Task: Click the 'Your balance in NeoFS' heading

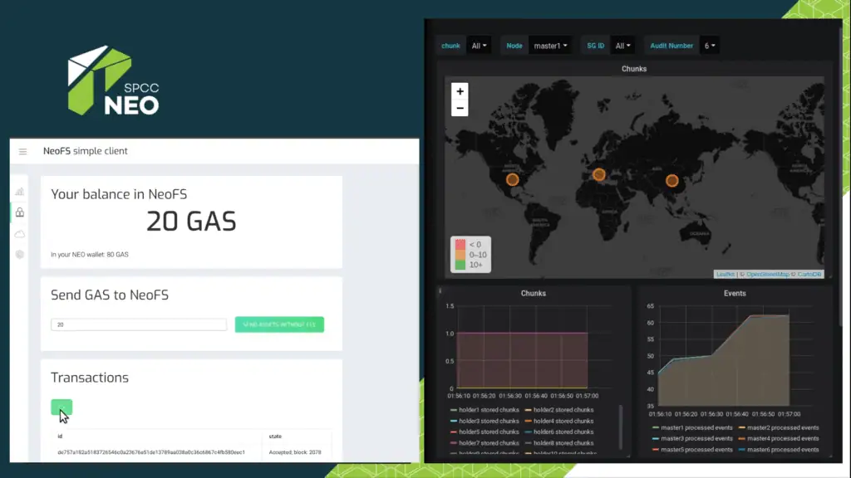Action: [119, 194]
